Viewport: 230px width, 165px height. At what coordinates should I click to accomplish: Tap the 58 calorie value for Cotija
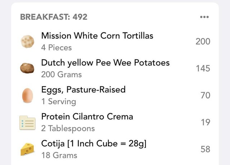coord(205,149)
